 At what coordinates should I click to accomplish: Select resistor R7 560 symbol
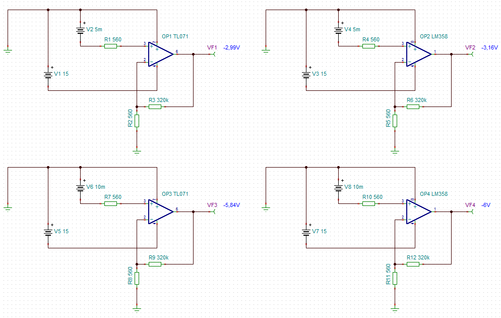tap(110, 203)
